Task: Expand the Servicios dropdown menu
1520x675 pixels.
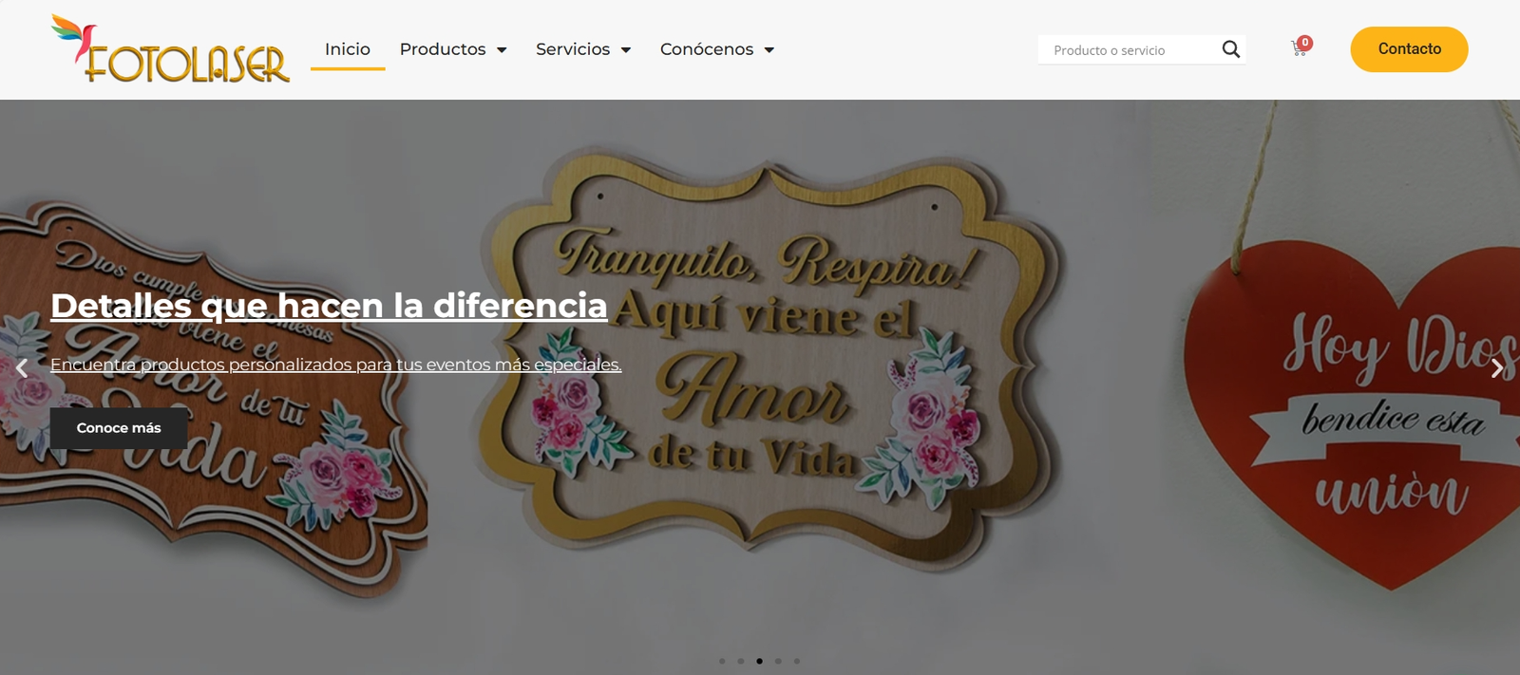Action: 582,49
